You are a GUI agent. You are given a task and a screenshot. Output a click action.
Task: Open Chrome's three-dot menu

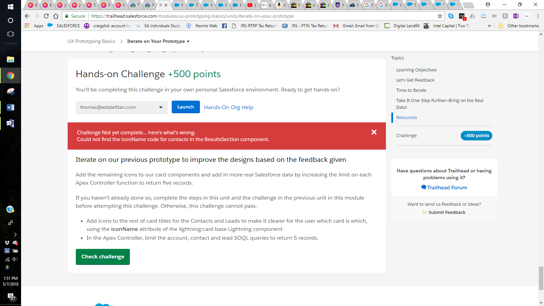pyautogui.click(x=538, y=16)
